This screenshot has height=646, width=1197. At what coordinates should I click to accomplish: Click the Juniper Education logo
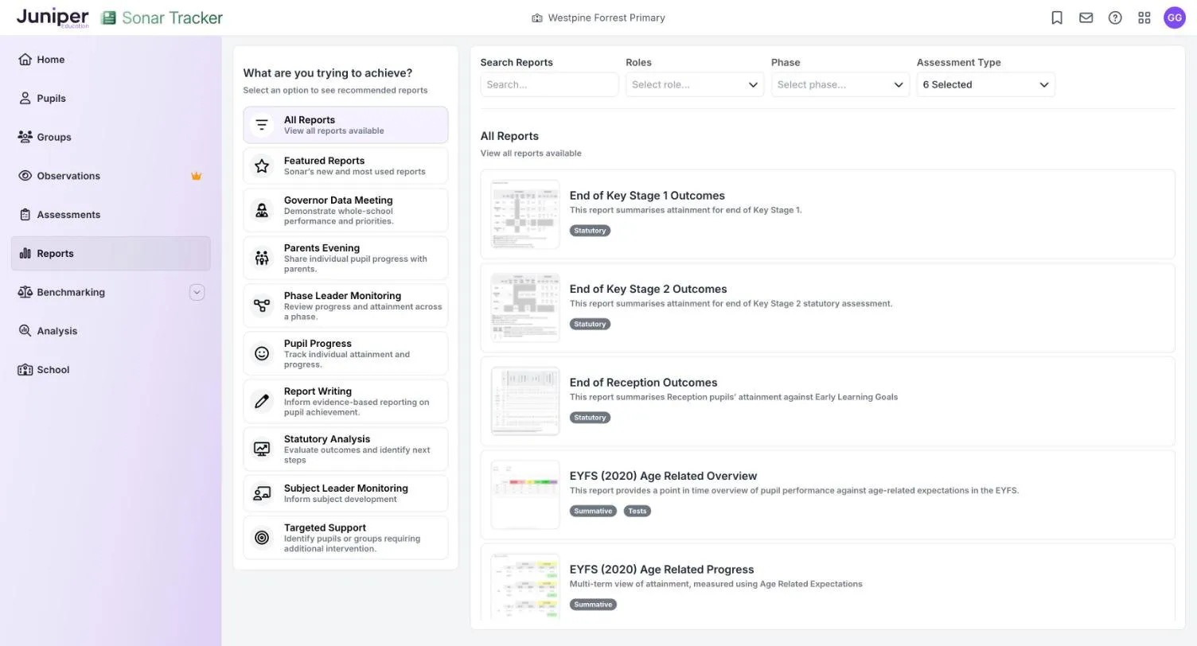[x=53, y=18]
